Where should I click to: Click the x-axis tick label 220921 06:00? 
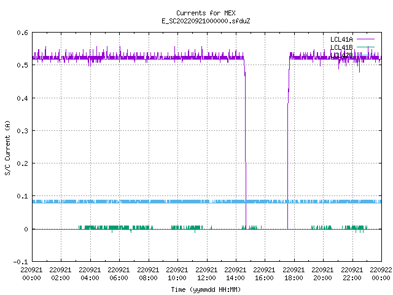coord(119,274)
